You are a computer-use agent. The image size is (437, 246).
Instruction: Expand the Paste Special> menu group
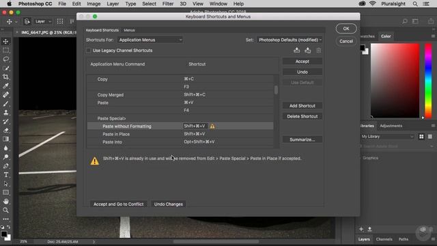point(111,118)
